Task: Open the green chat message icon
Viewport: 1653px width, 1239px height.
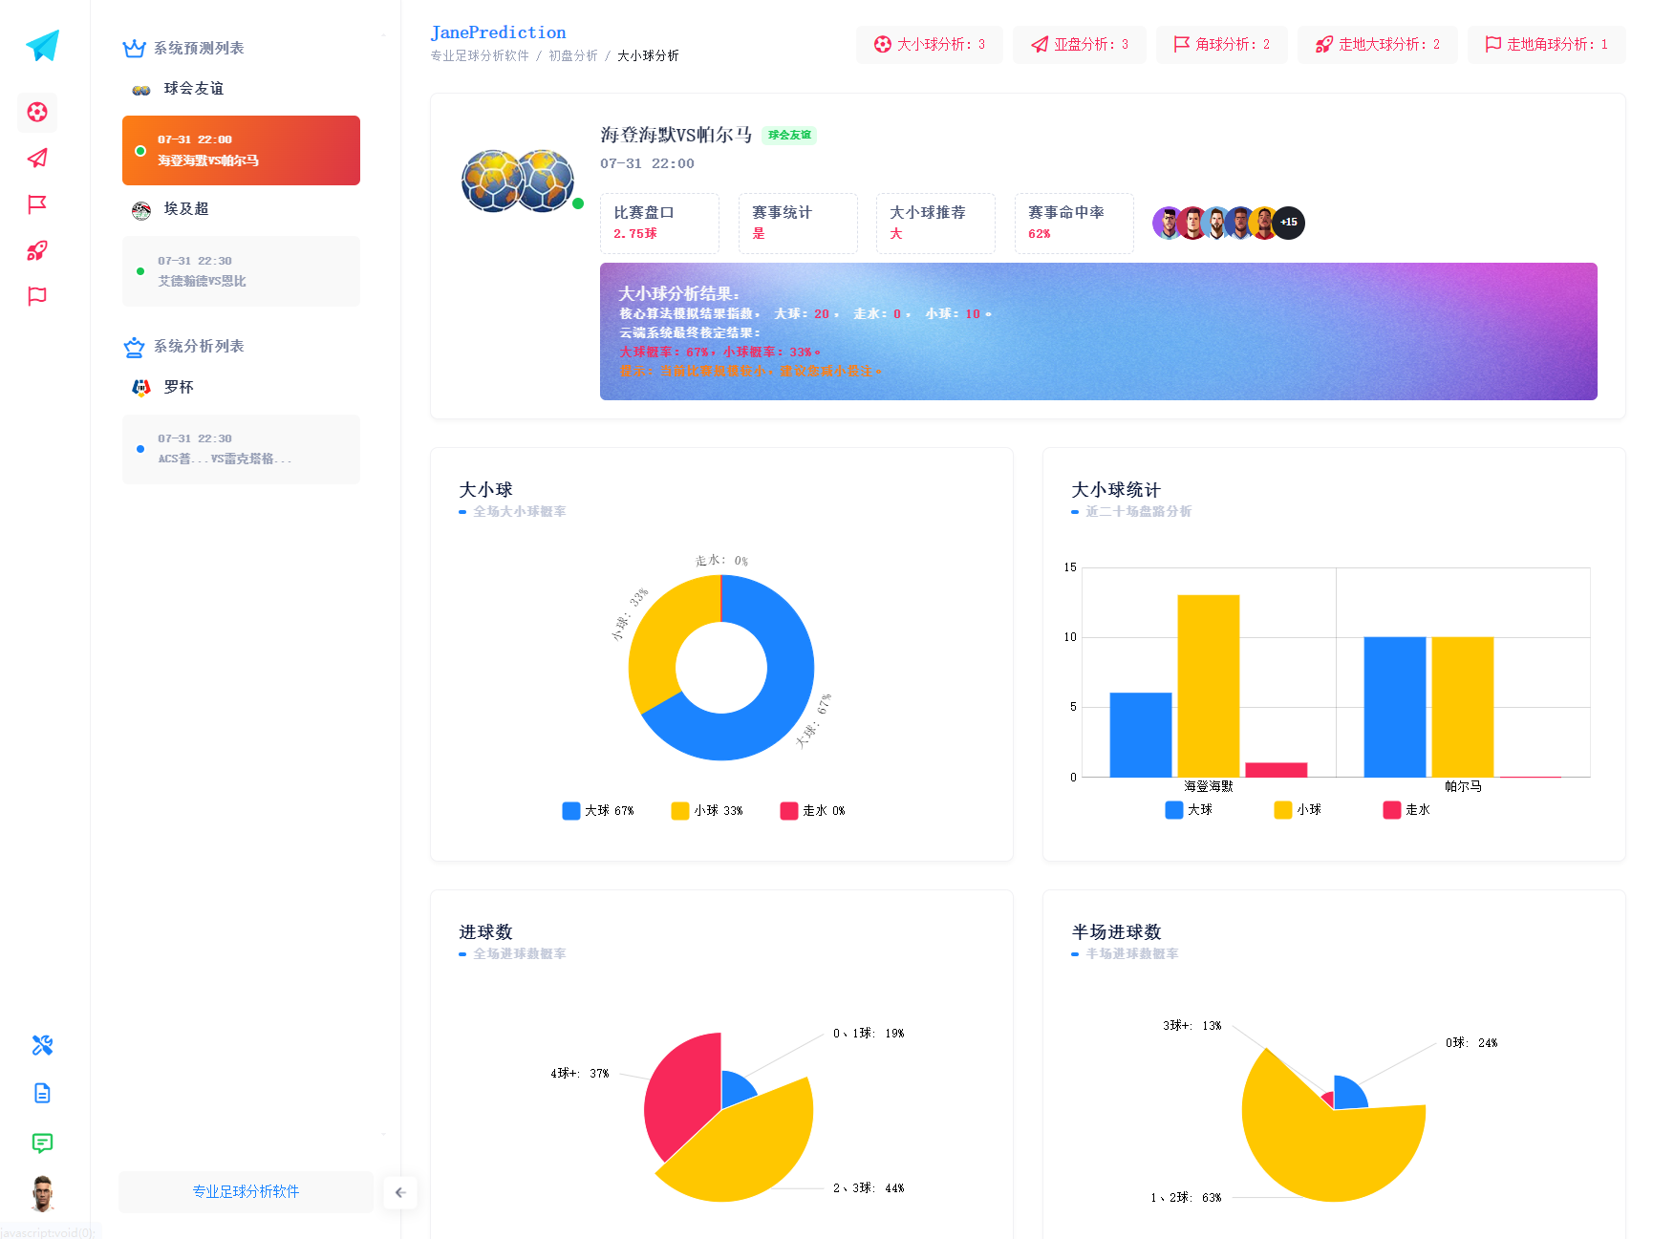Action: tap(42, 1143)
